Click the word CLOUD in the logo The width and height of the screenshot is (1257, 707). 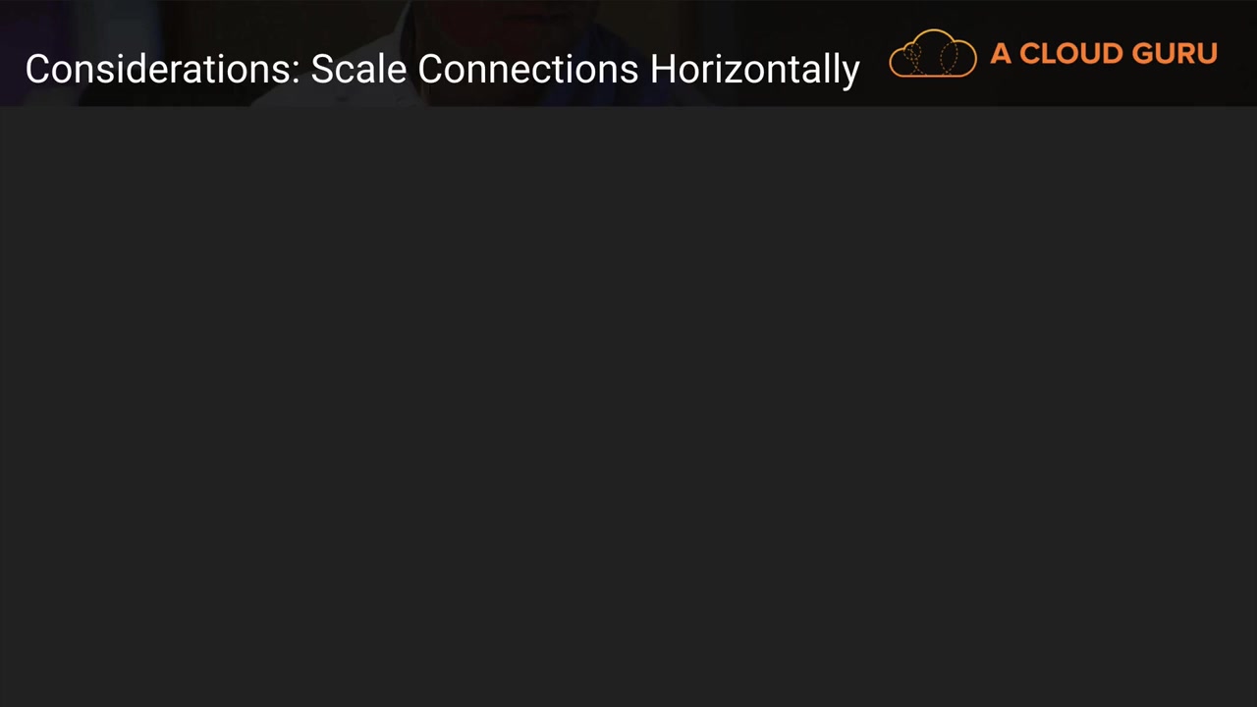[x=1070, y=54]
